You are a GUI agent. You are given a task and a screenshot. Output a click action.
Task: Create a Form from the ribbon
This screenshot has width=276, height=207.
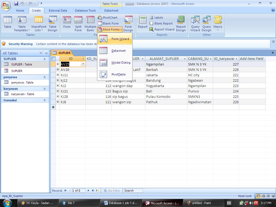(67, 22)
